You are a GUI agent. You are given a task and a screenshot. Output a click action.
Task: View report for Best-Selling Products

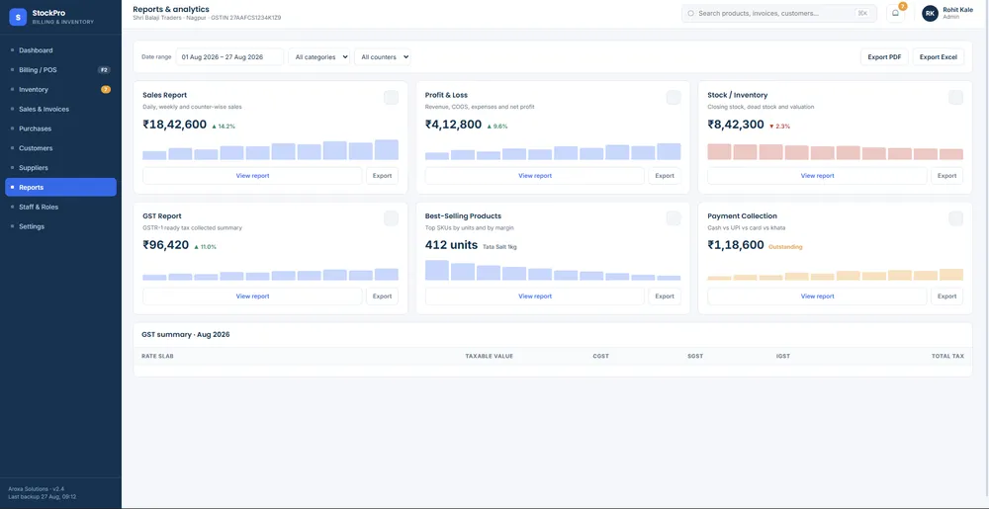point(535,297)
